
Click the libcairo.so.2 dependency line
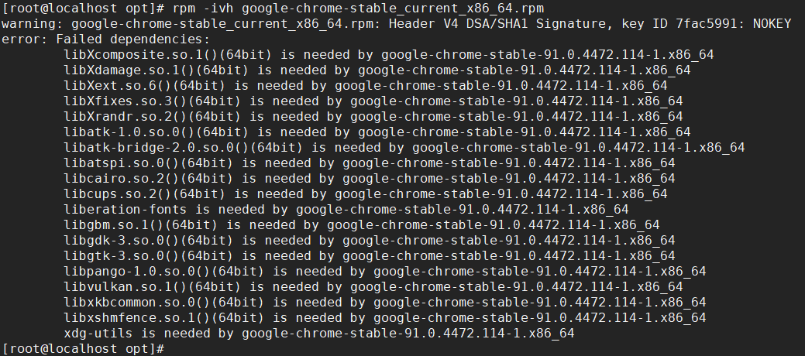(369, 179)
